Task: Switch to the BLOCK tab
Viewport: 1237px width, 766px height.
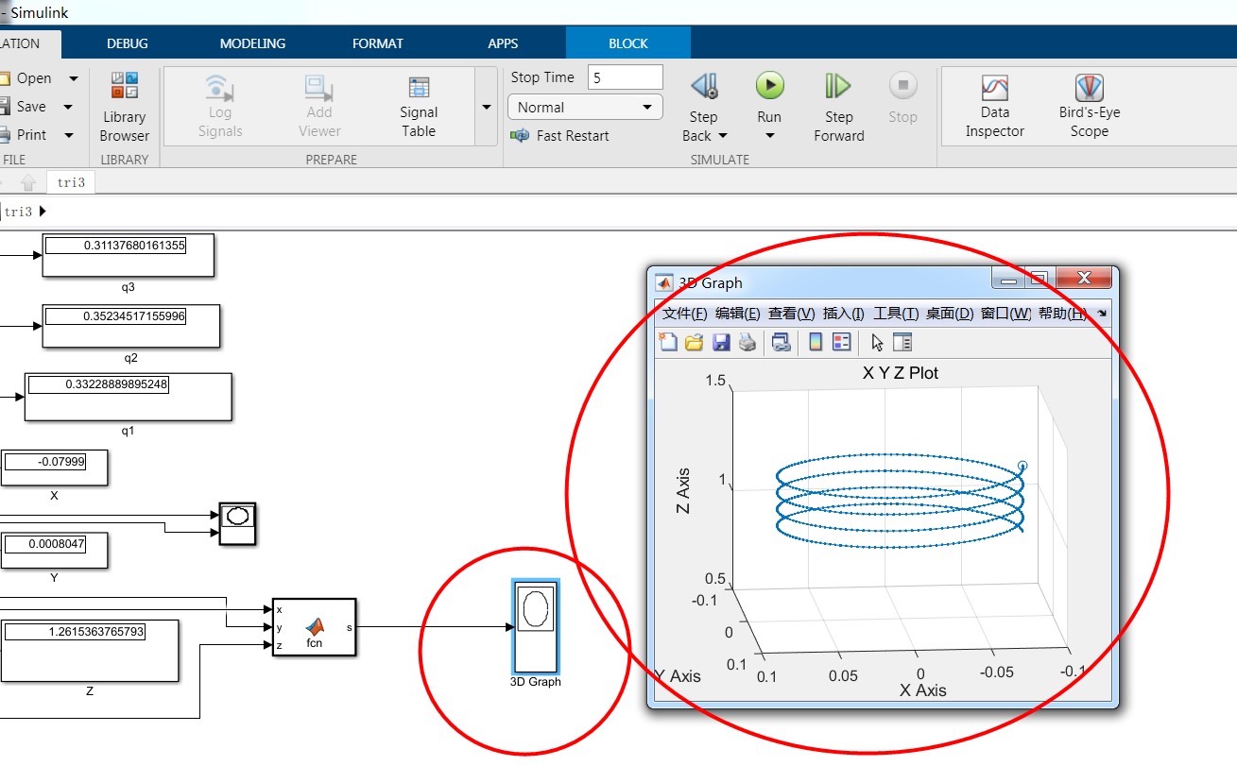Action: (628, 43)
